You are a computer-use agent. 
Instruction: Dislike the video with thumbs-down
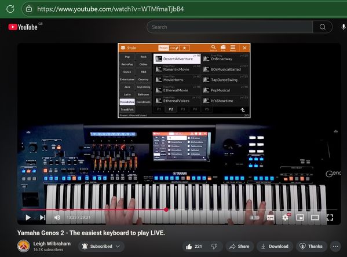click(214, 247)
